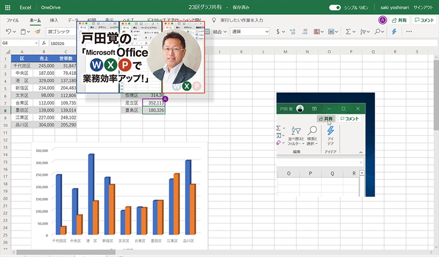This screenshot has width=439, height=257.
Task: Open the OneDrive link
Action: pos(51,8)
